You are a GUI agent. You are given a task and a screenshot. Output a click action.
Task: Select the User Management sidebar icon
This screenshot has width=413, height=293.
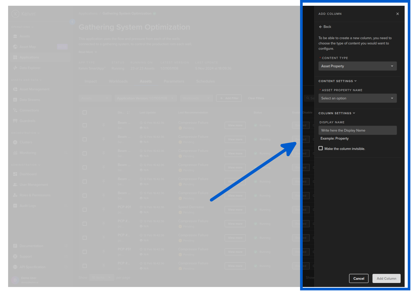point(15,185)
